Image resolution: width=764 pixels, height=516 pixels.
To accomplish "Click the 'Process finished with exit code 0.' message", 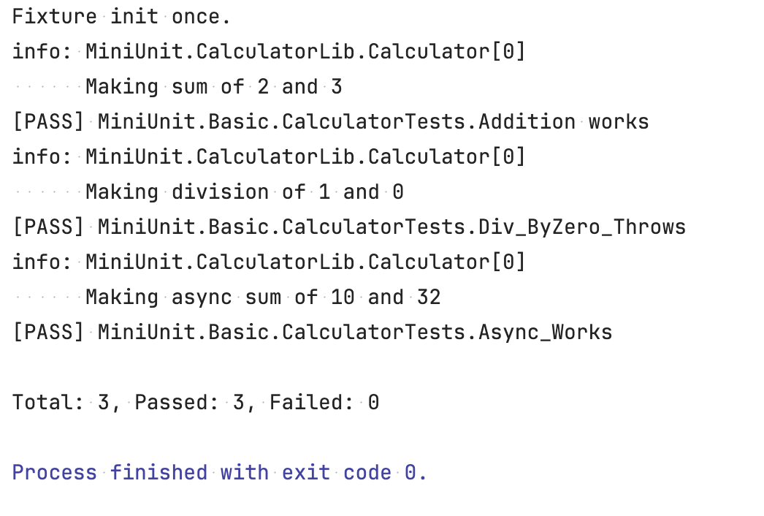I will click(x=219, y=473).
